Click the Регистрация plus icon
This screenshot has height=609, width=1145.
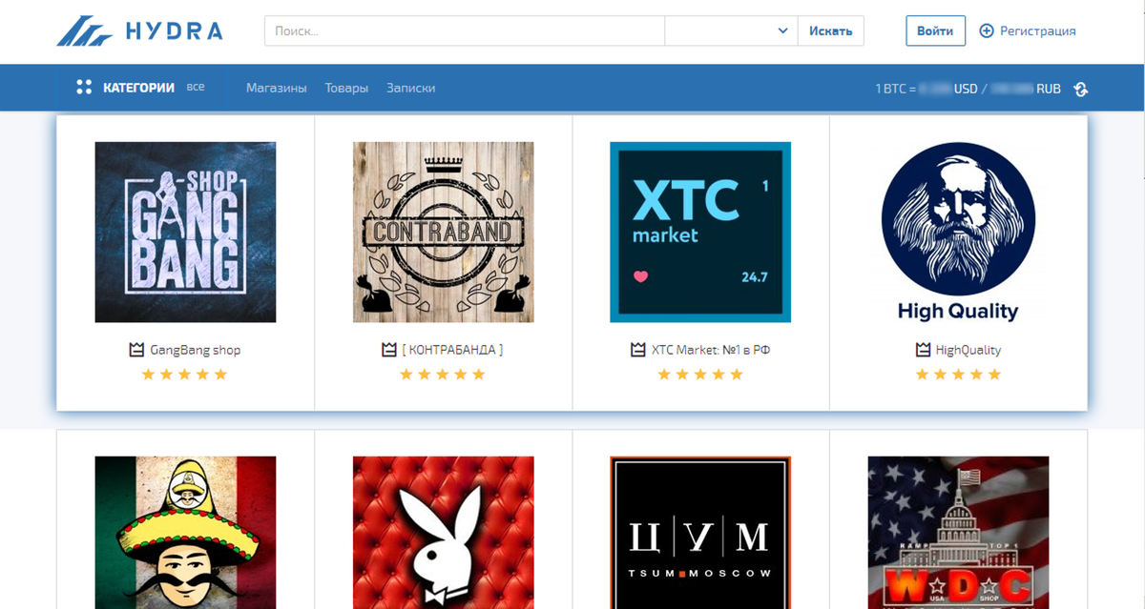point(987,31)
